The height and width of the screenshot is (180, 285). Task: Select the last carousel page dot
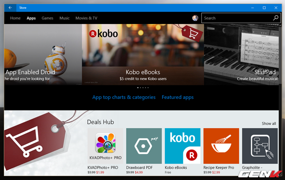(148, 88)
